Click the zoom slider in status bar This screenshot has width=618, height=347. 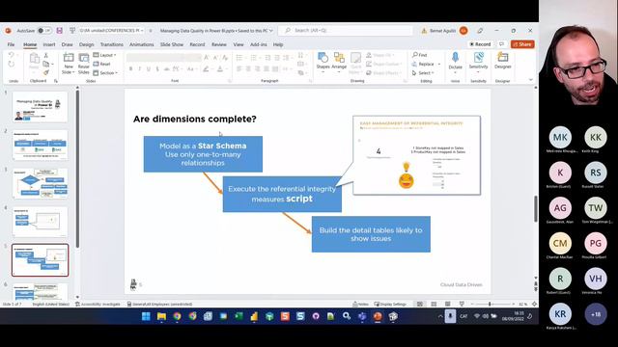click(x=492, y=305)
